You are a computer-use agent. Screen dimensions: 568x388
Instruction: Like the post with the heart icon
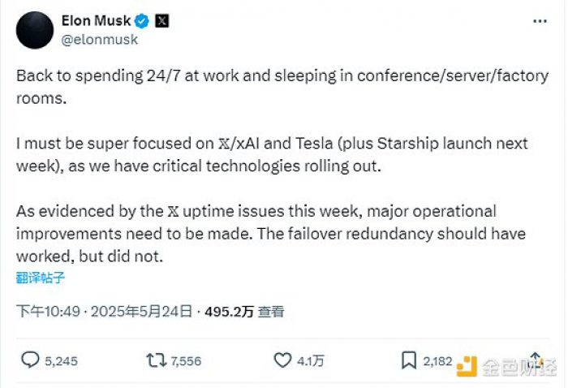(282, 360)
